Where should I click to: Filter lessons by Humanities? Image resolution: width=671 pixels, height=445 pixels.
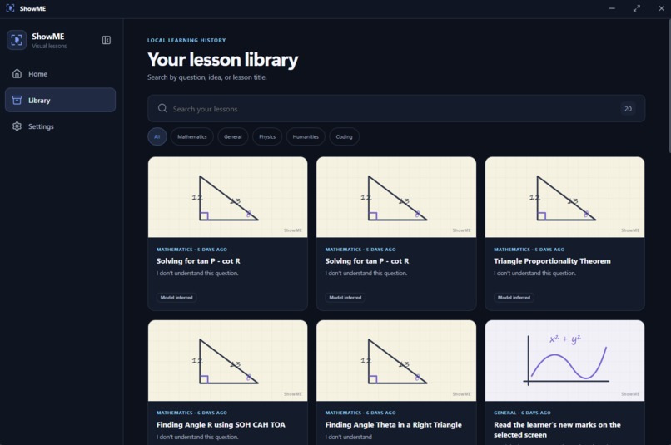(x=306, y=136)
